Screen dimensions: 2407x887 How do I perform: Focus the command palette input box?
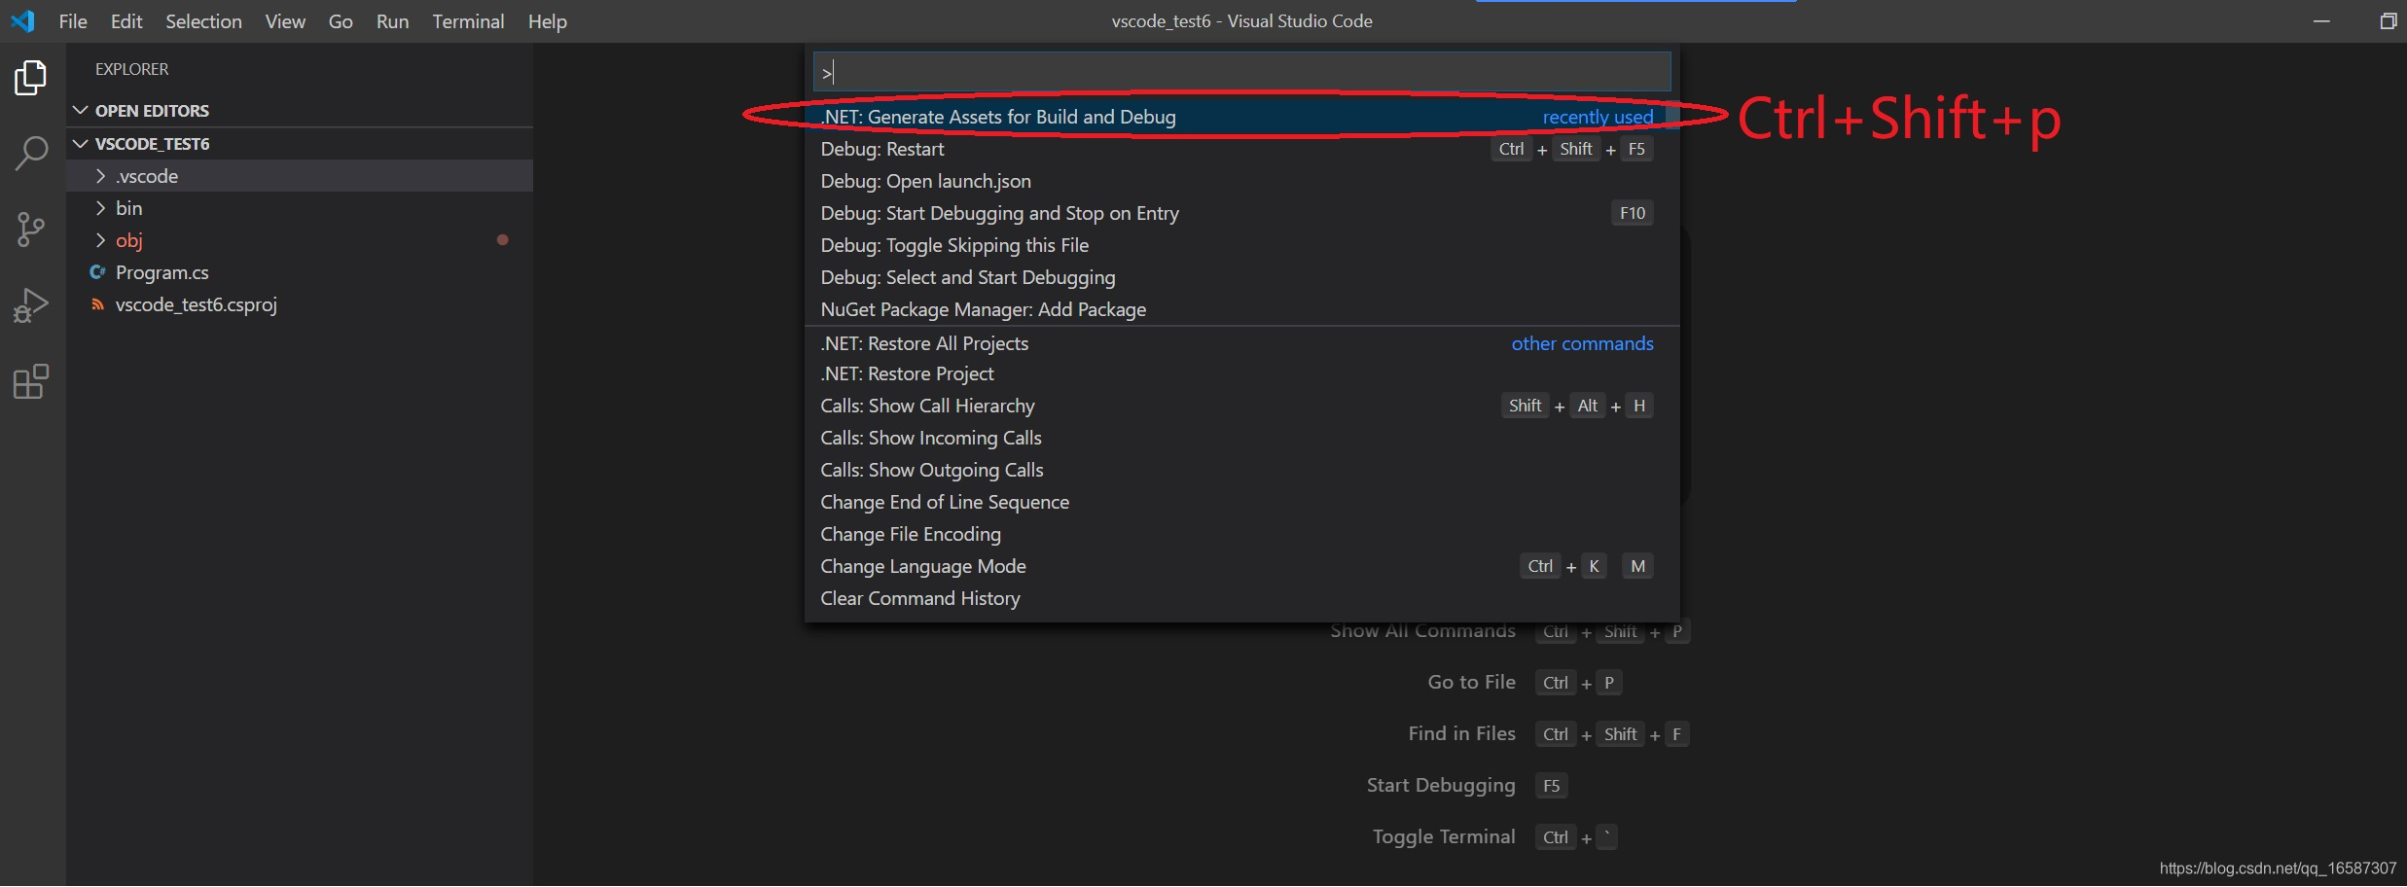coord(1241,72)
